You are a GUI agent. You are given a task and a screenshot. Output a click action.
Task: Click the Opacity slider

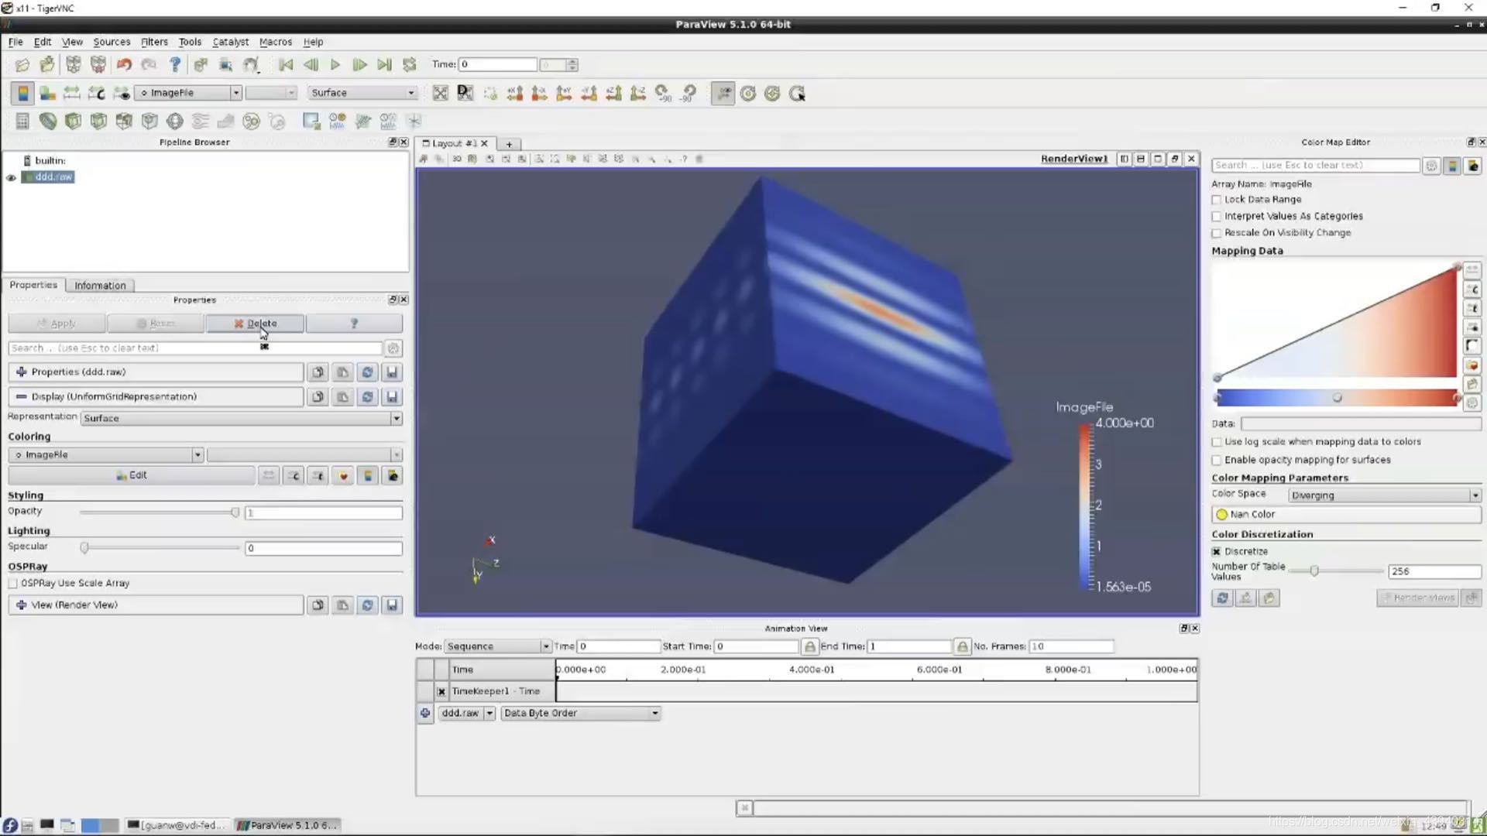point(159,512)
